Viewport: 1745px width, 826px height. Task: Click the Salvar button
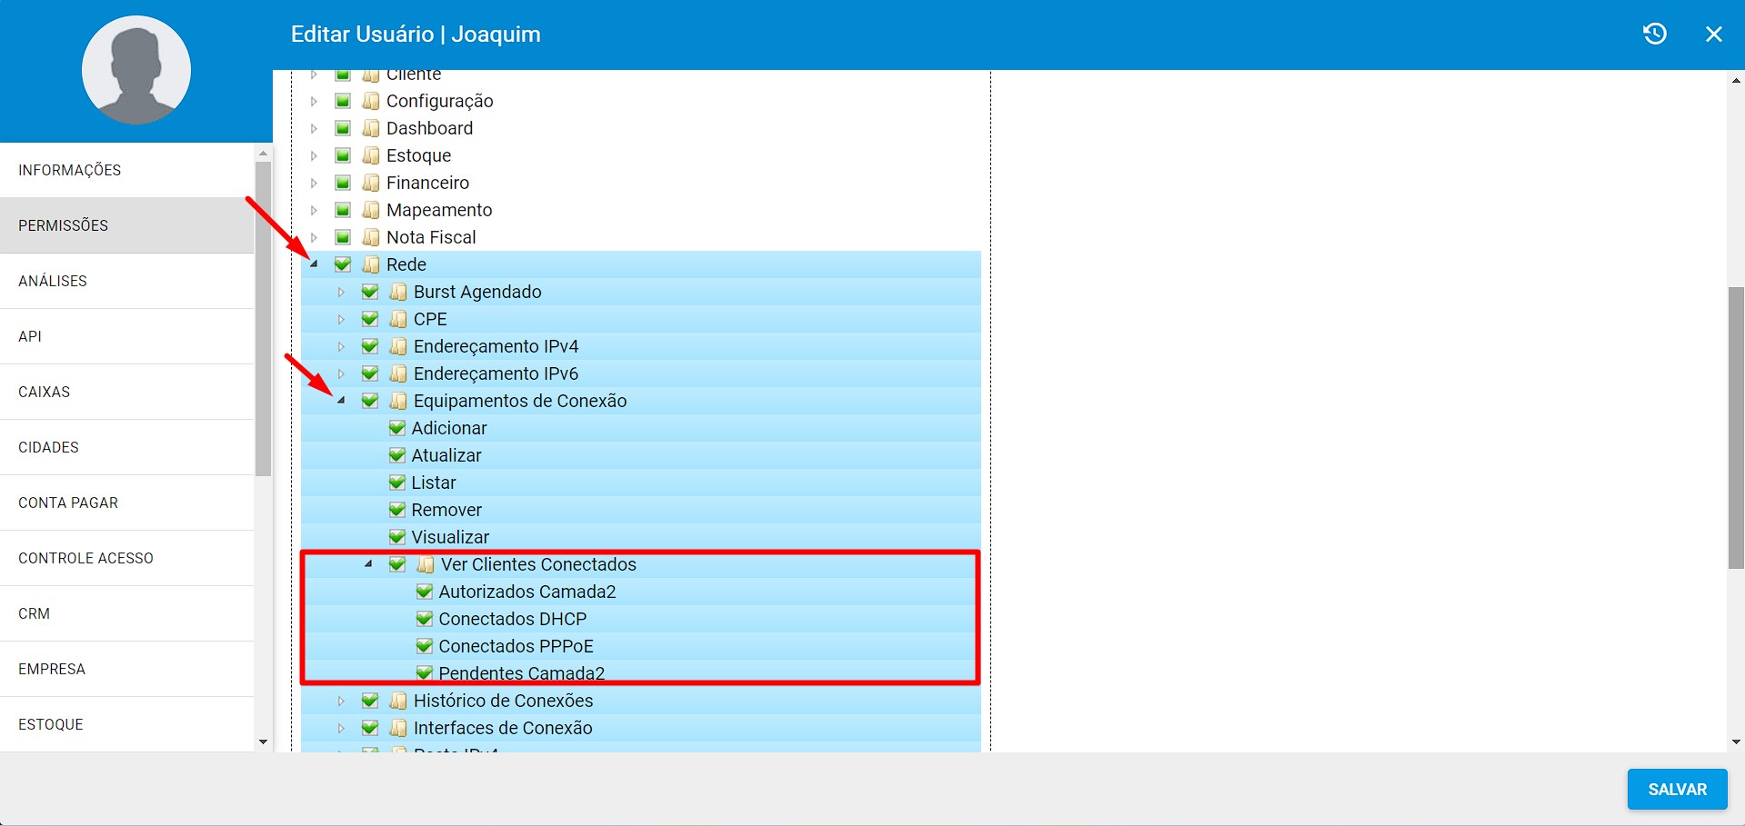point(1677,790)
